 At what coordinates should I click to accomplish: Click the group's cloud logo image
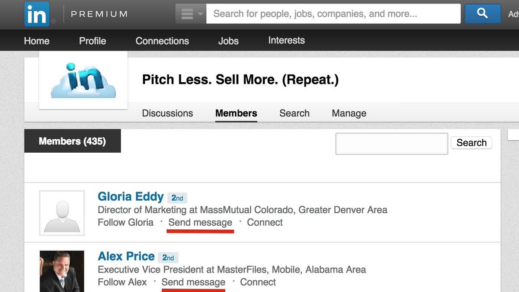[x=83, y=80]
